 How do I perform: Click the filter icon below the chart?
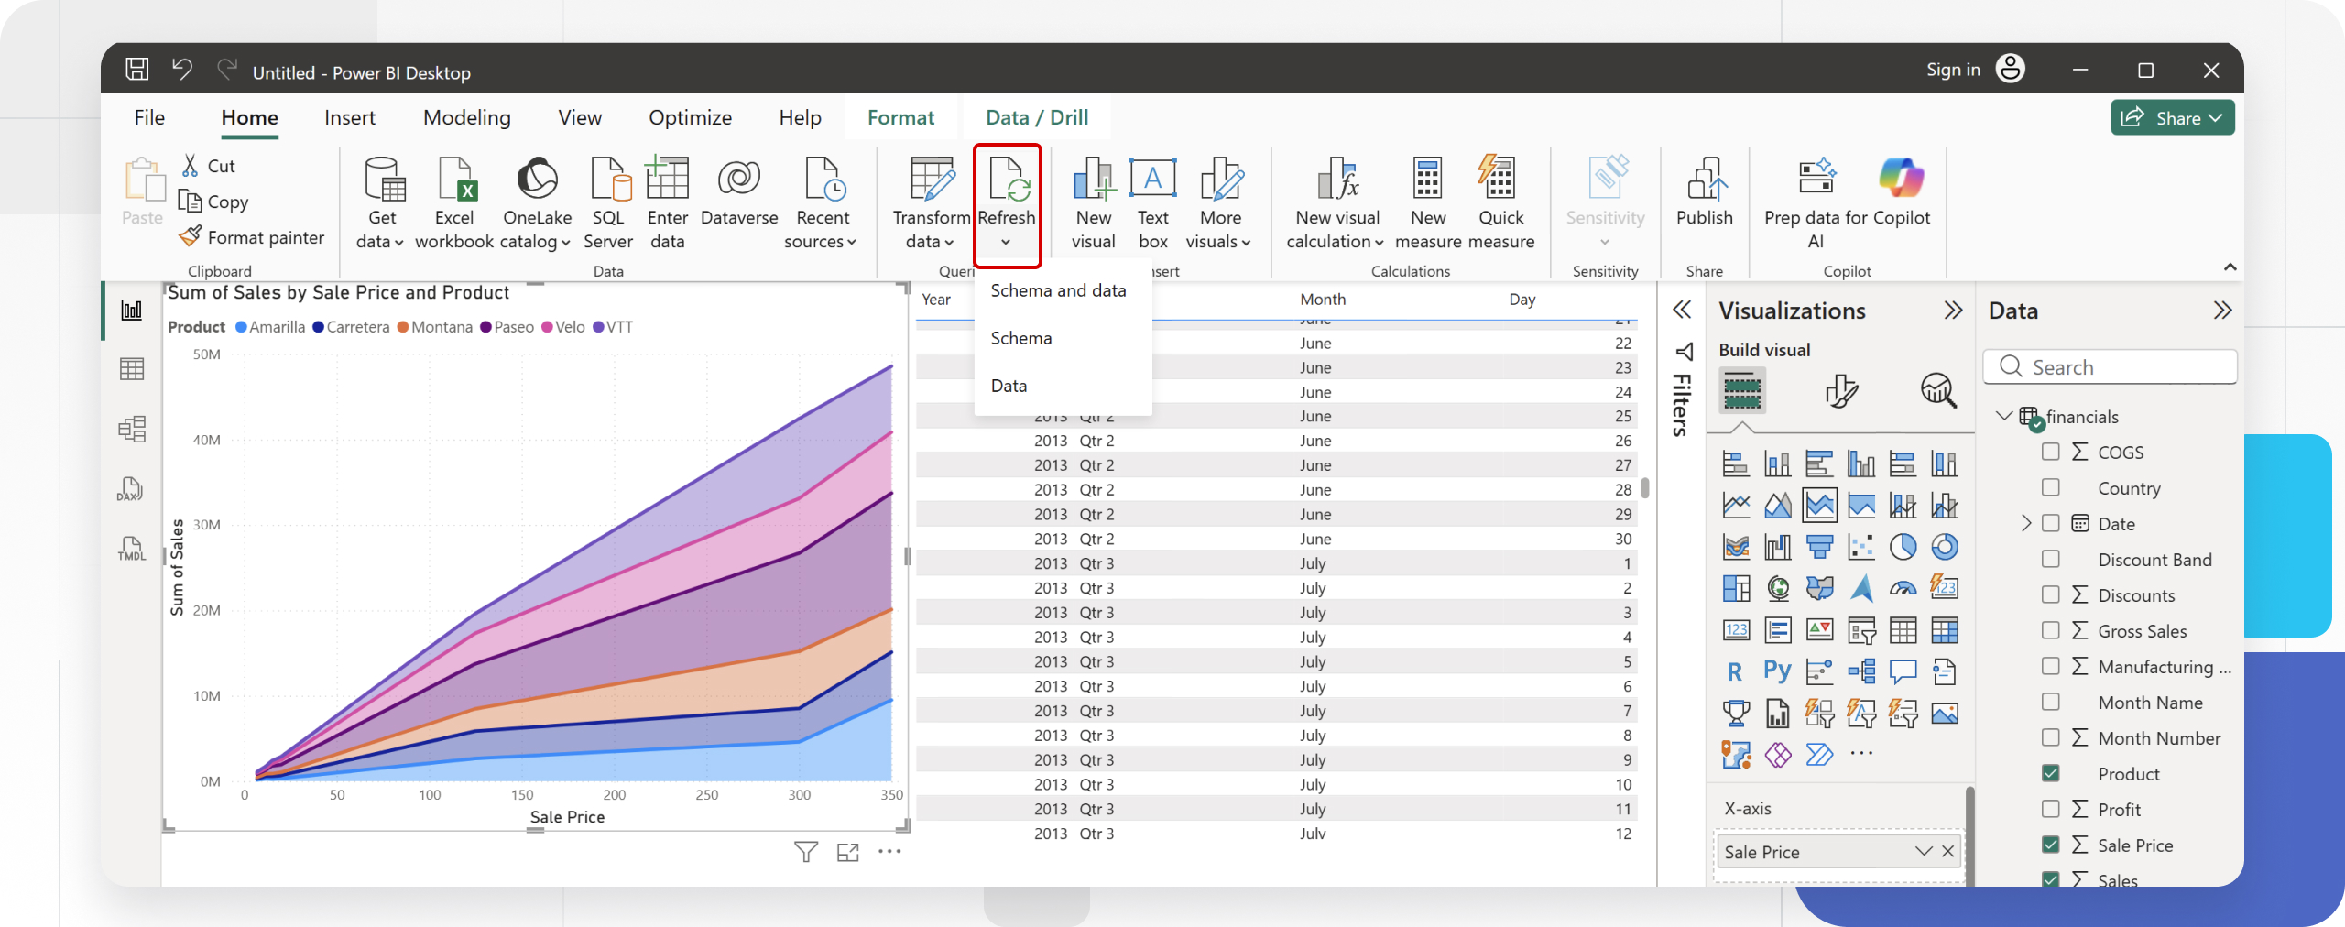point(805,853)
